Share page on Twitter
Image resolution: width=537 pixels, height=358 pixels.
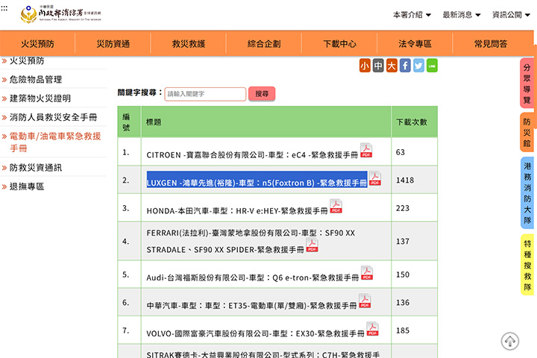tap(418, 66)
